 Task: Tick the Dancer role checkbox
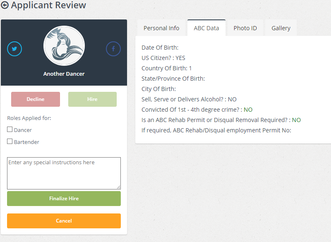tap(10, 129)
